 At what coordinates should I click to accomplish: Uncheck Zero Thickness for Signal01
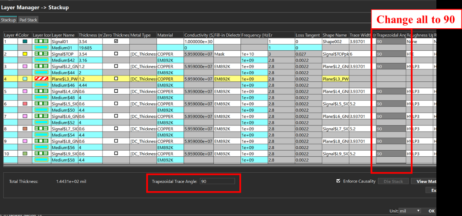pyautogui.click(x=116, y=42)
